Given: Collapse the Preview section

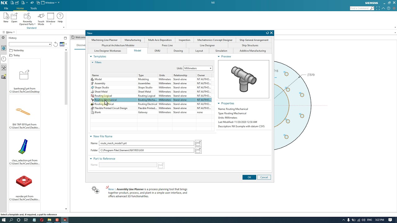Looking at the screenshot, I should coord(219,56).
